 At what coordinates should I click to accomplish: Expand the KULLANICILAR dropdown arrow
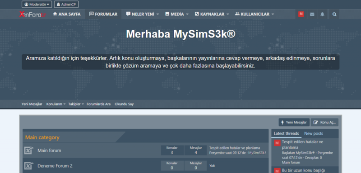273,14
